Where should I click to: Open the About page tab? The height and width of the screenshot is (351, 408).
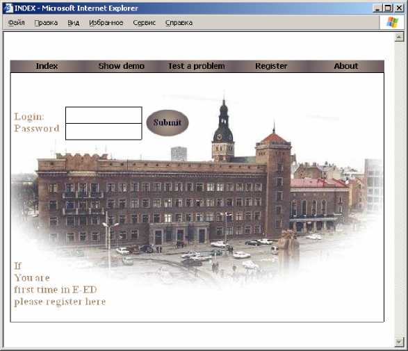(x=346, y=66)
